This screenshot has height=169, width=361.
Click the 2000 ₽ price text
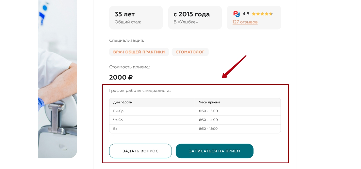click(121, 77)
